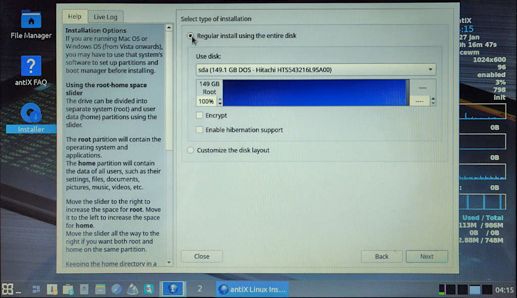Open the start menu icon in the taskbar

(7, 289)
